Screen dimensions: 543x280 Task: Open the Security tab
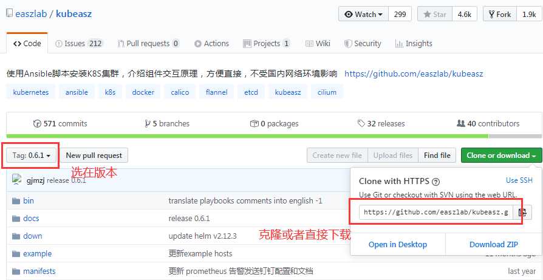363,44
